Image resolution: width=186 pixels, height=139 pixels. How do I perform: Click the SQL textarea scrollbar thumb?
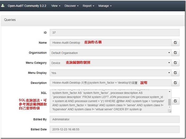click(170, 102)
